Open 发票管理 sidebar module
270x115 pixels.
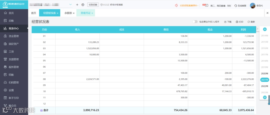click(14, 59)
